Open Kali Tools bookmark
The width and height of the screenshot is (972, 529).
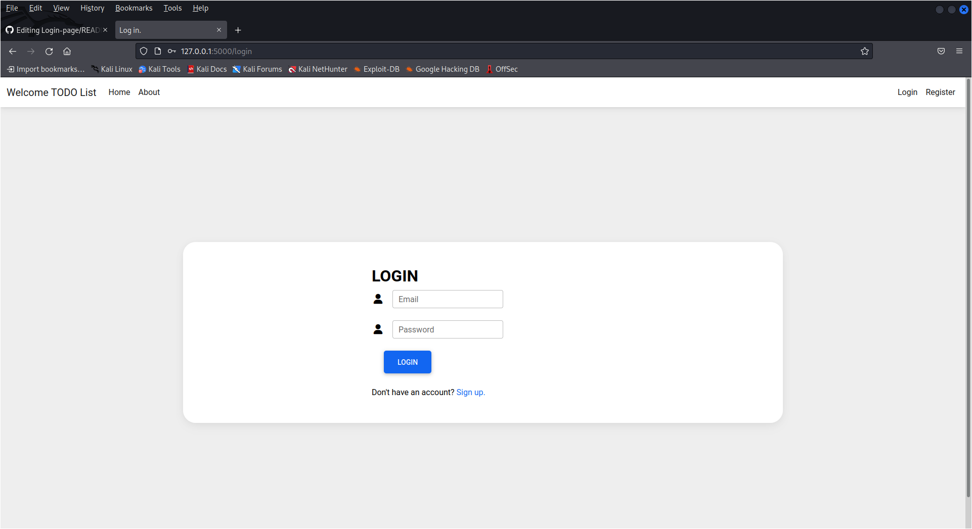click(159, 69)
